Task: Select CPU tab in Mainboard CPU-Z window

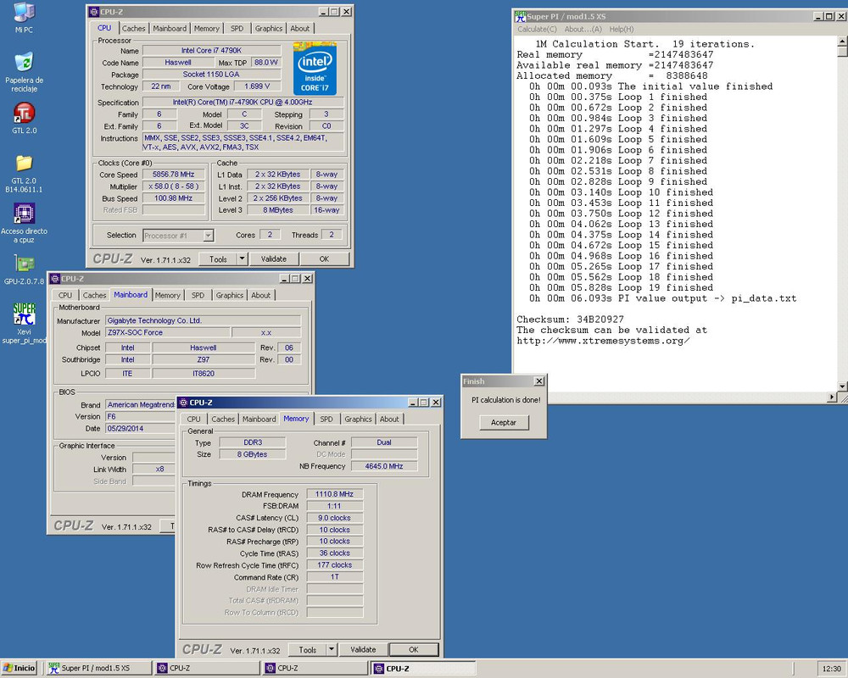Action: tap(65, 295)
